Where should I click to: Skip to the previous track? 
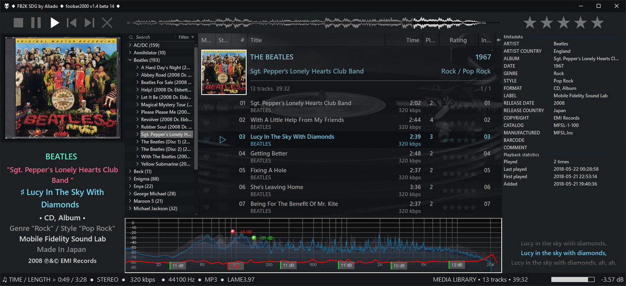pos(72,22)
